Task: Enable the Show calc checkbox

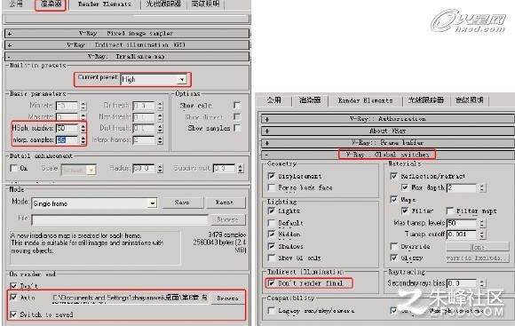Action: (237, 106)
